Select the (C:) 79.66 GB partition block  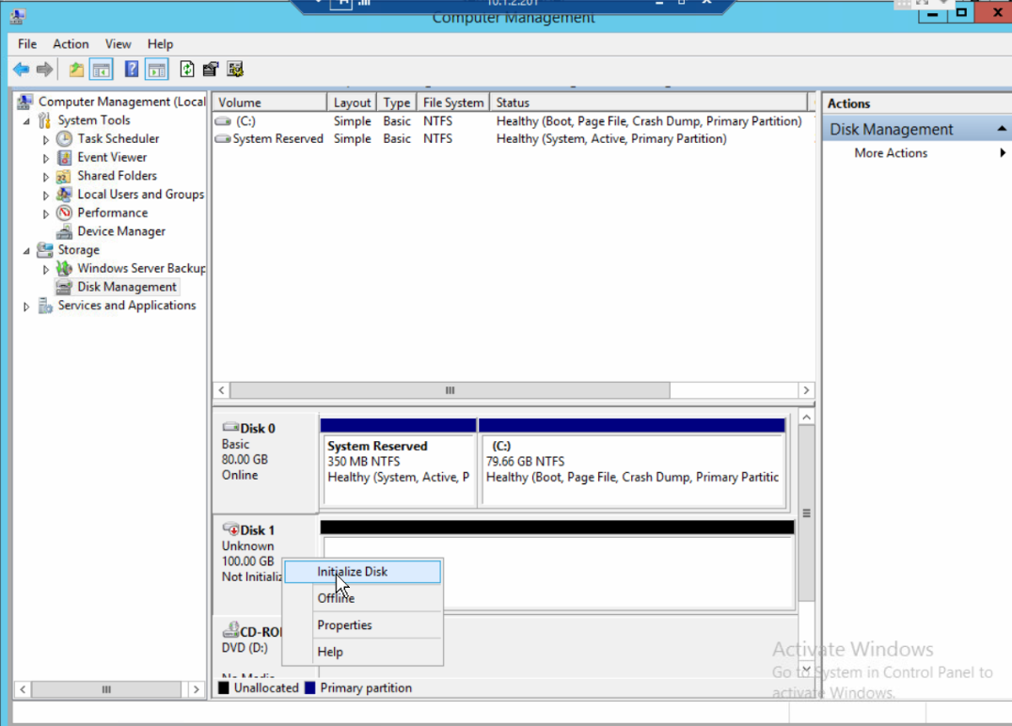[x=632, y=462]
